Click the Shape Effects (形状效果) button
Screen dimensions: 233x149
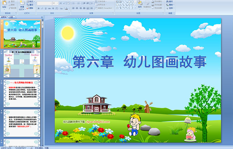(157, 8)
